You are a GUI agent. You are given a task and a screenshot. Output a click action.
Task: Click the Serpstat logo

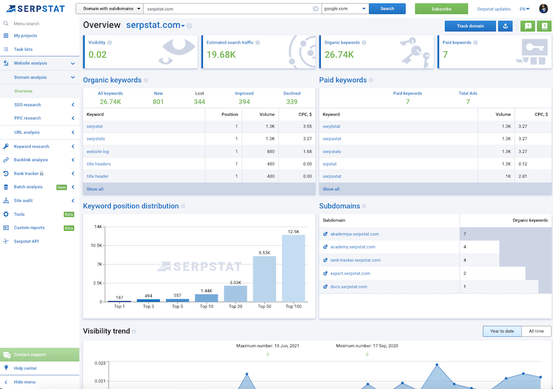click(x=36, y=9)
